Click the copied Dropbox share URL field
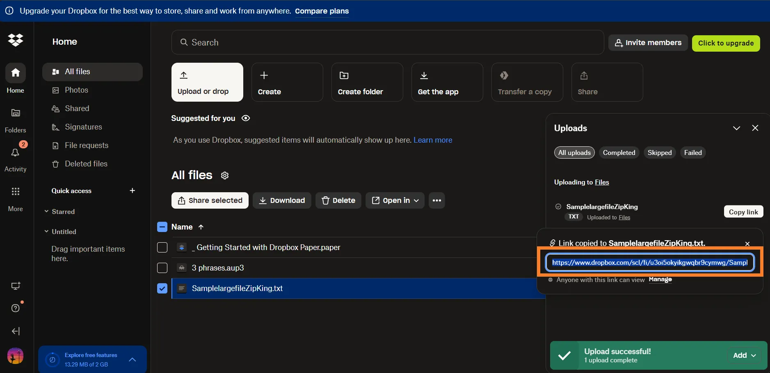The height and width of the screenshot is (373, 770). click(650, 263)
